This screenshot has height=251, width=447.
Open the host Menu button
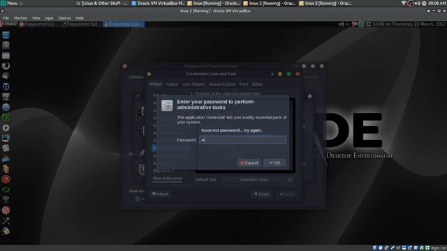coord(9,3)
